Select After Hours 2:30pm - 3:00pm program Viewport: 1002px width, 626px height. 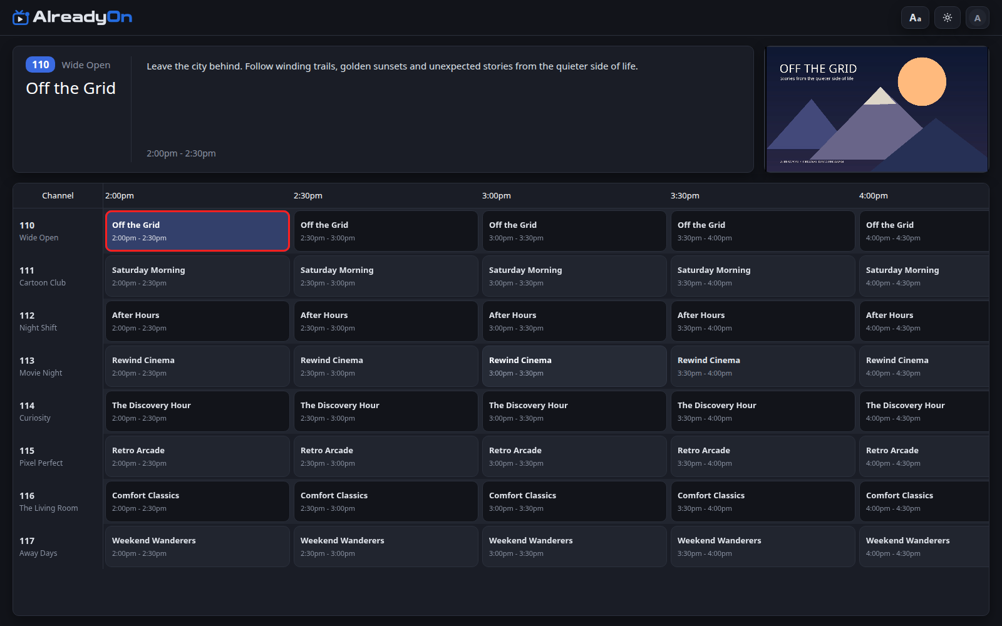click(386, 321)
